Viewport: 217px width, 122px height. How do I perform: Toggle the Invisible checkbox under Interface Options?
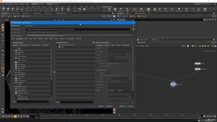click(x=98, y=73)
